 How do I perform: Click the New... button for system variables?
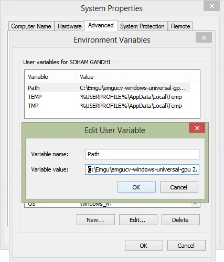[x=95, y=219]
